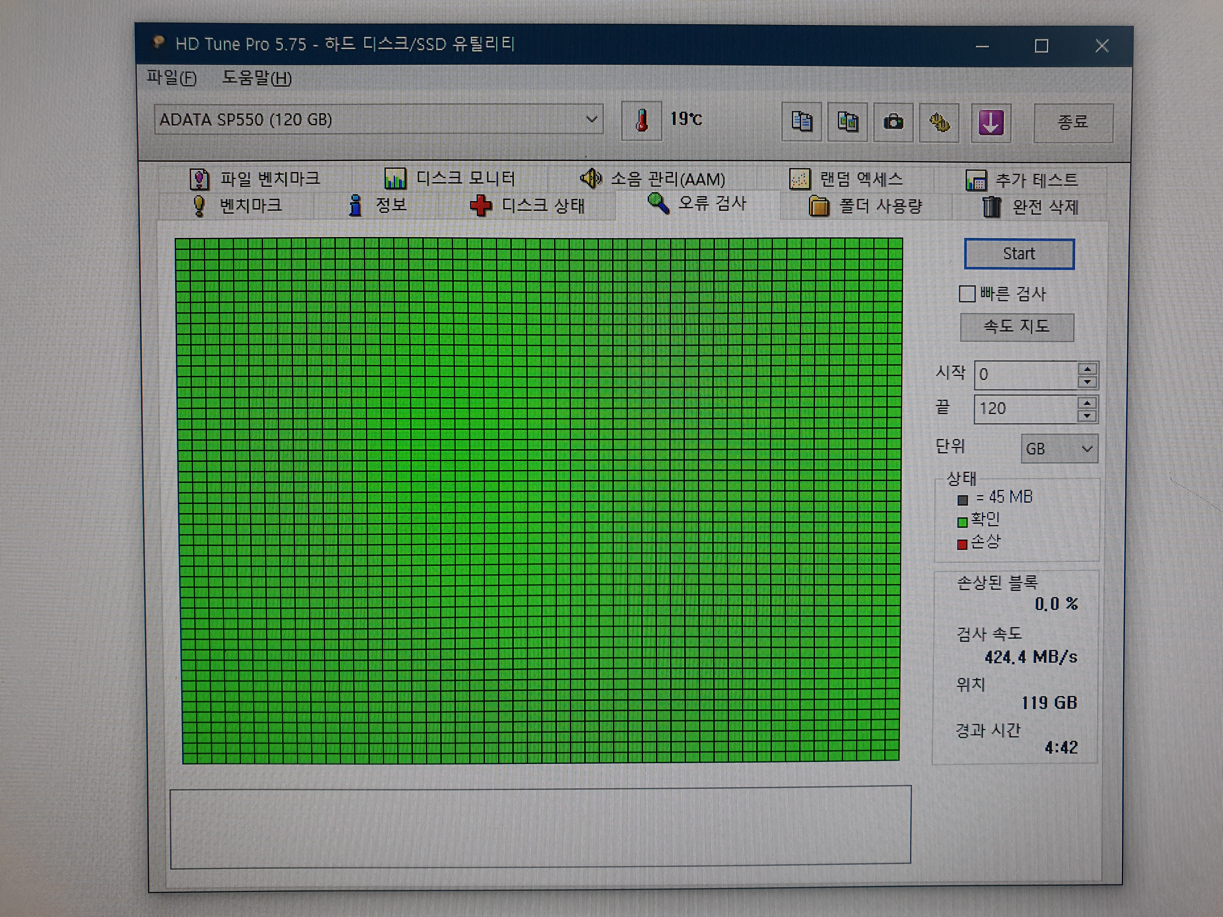1223x917 pixels.
Task: Switch to the 완전 삭제 tab
Action: pos(1031,207)
